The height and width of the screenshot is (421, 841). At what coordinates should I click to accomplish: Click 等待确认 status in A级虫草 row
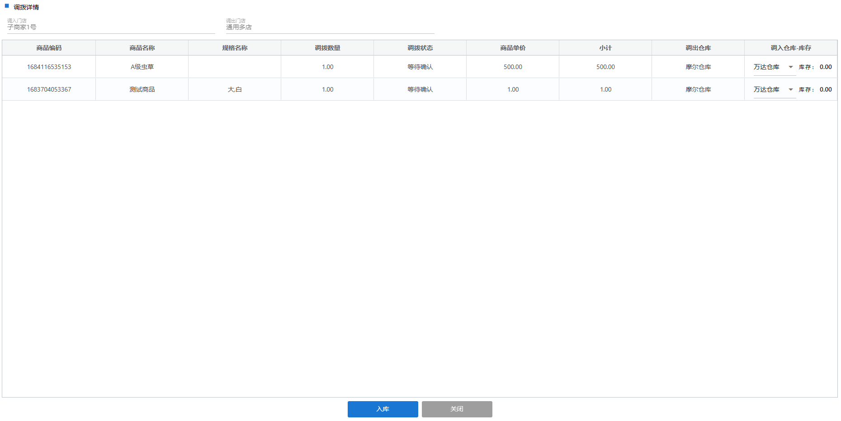click(x=420, y=67)
